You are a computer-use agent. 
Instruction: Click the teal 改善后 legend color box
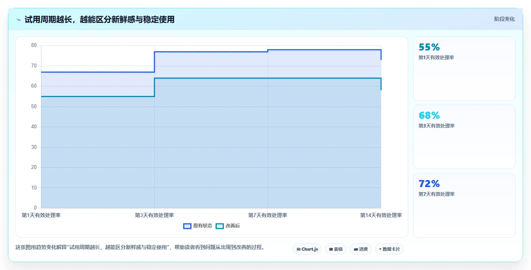[x=220, y=226]
